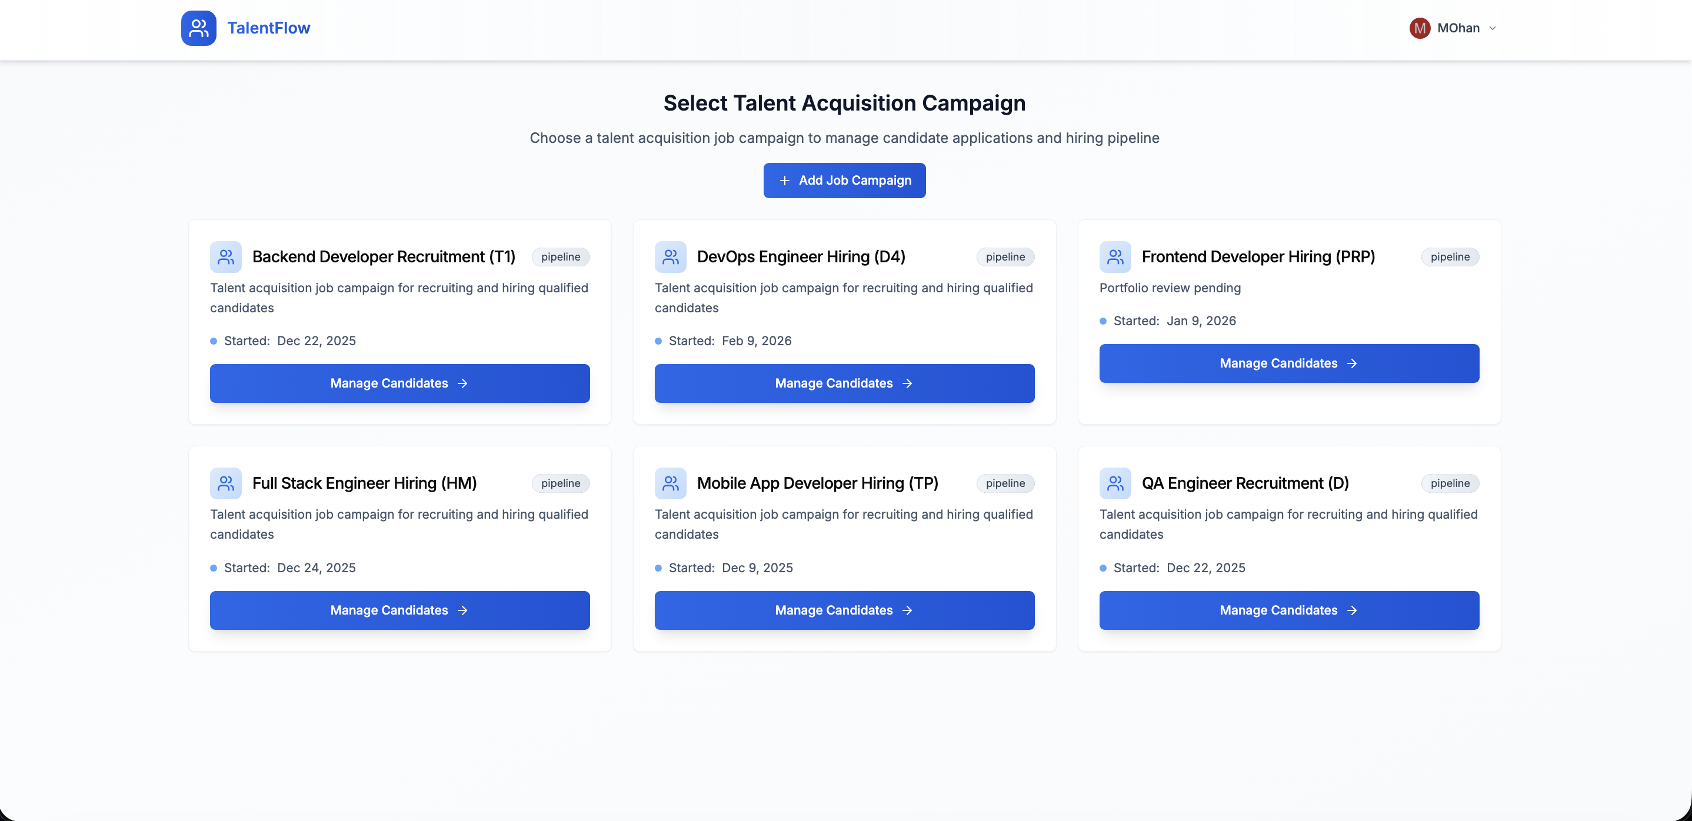The height and width of the screenshot is (821, 1692).
Task: Click the Full Stack Engineer Hiring campaign icon
Action: (225, 483)
